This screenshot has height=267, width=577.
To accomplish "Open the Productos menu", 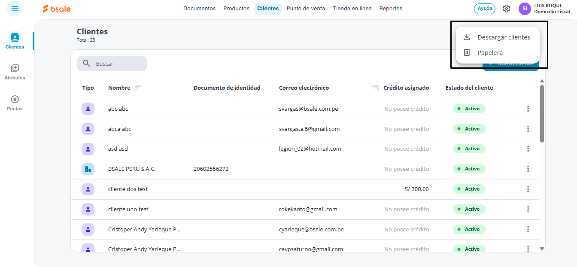I will click(x=237, y=9).
